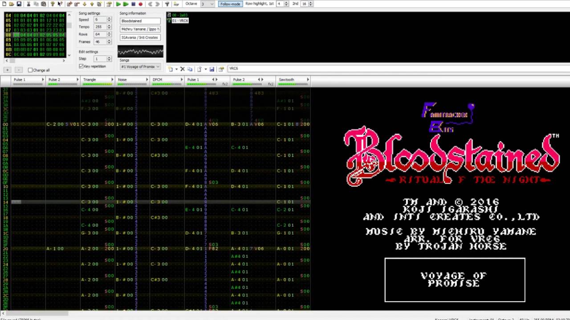Viewport: 570px width, 320px height.
Task: Open the About icon in toolbar
Action: [x=53, y=4]
